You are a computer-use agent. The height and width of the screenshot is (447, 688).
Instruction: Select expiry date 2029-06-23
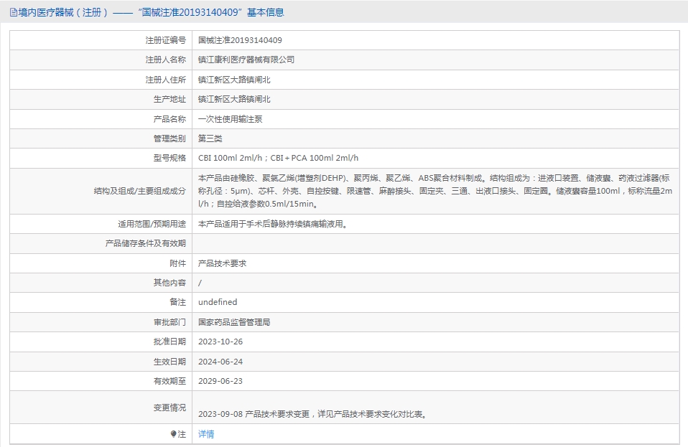(x=220, y=381)
